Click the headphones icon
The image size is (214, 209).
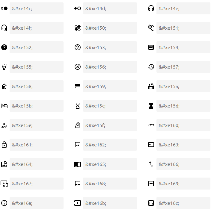151,8
